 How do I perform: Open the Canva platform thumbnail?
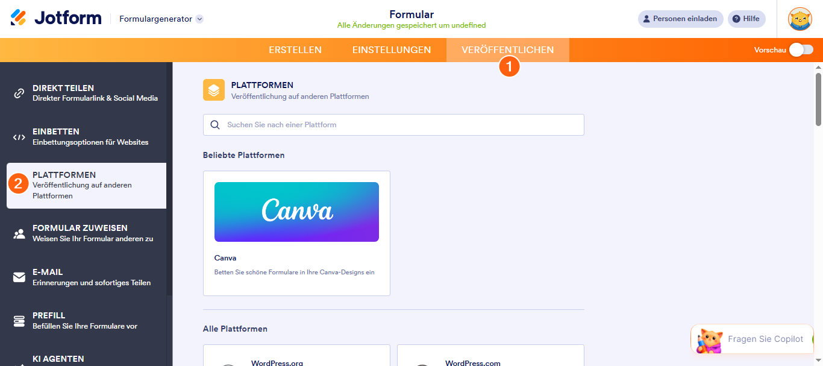coord(296,212)
